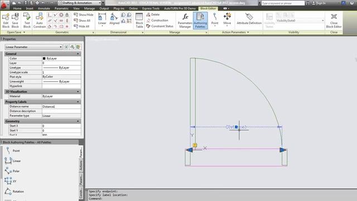Collapse the Geometry properties section

(78, 121)
